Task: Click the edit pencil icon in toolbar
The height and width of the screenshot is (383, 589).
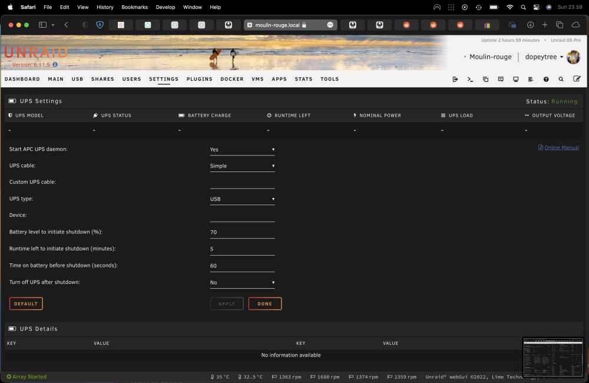Action: click(577, 78)
